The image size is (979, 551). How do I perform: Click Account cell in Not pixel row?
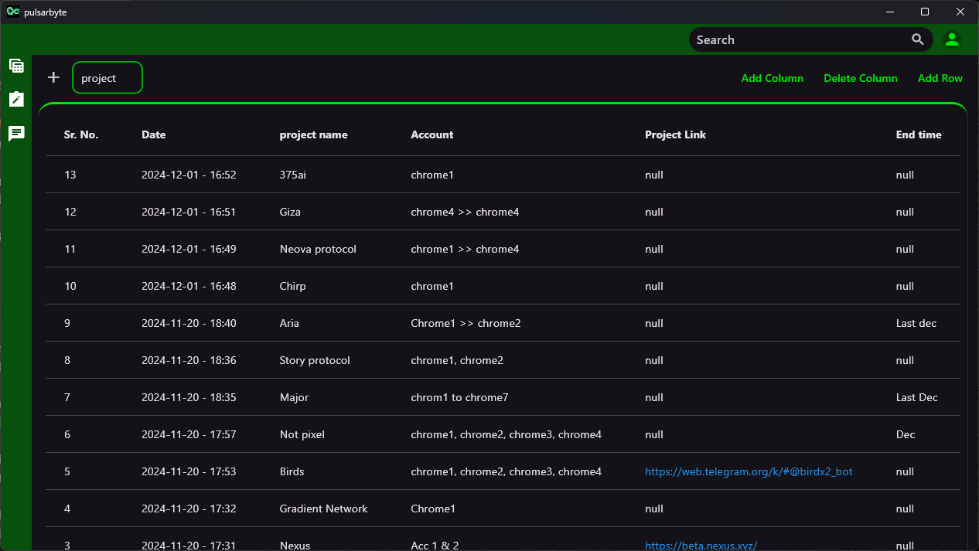(506, 434)
